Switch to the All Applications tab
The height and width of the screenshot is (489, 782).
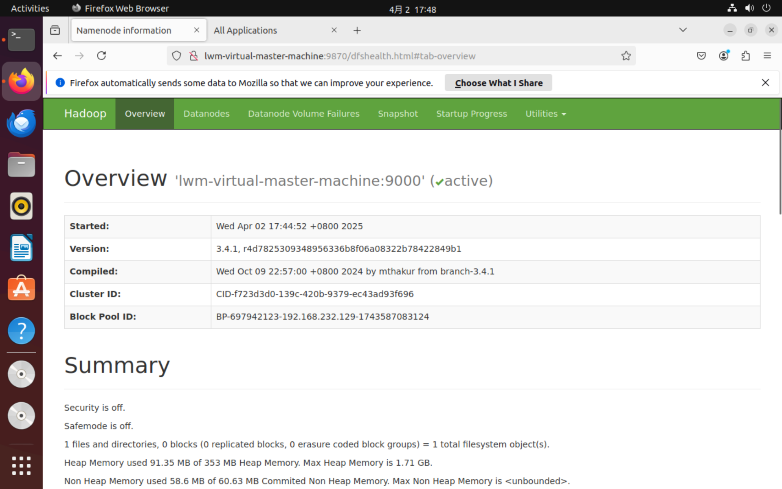[x=245, y=30]
